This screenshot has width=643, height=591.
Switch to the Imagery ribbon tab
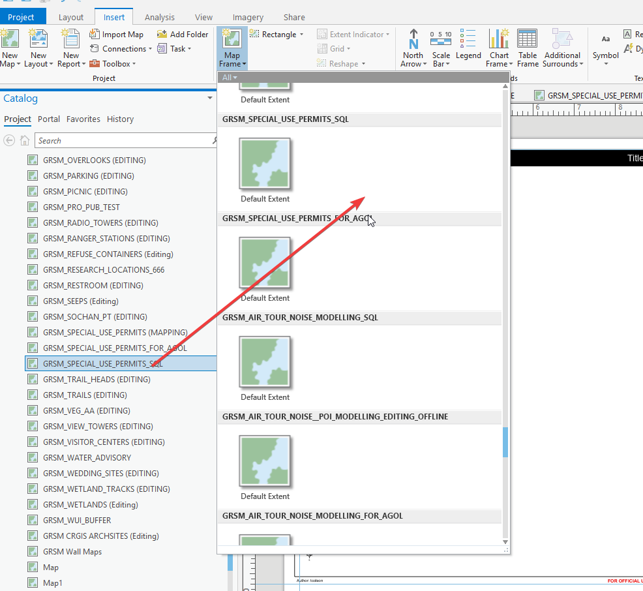click(248, 17)
